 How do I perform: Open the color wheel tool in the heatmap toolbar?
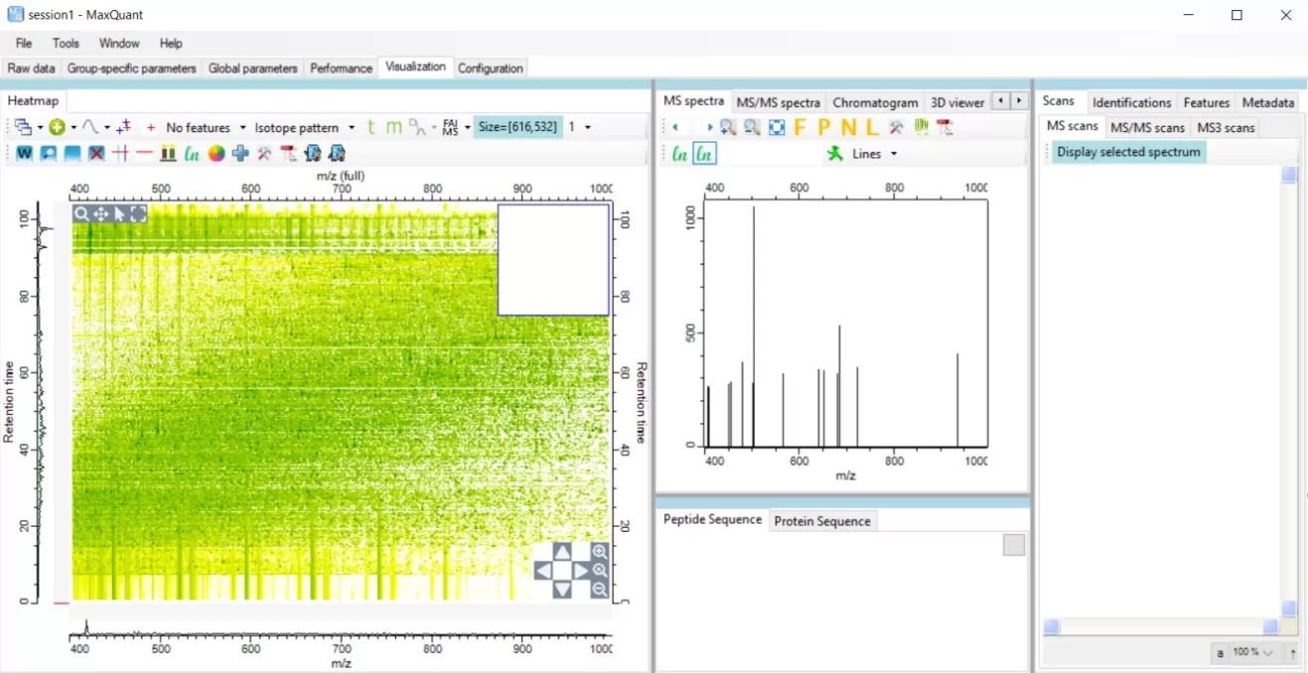(x=217, y=154)
